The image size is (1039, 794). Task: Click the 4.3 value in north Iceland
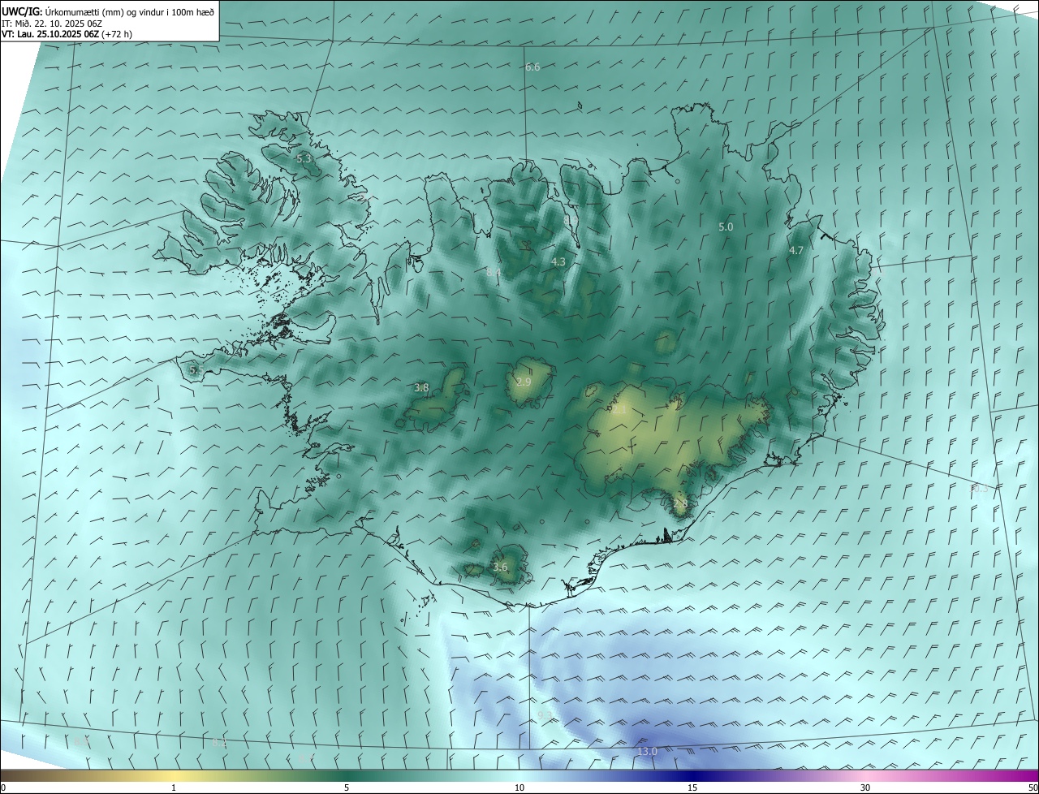558,262
